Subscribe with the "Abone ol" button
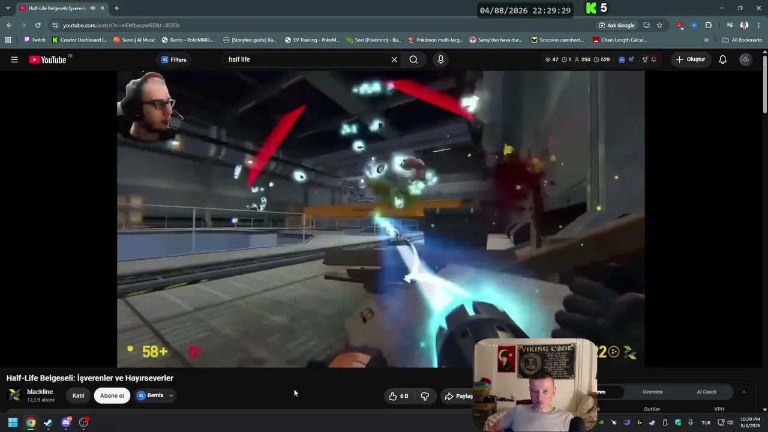 (112, 395)
